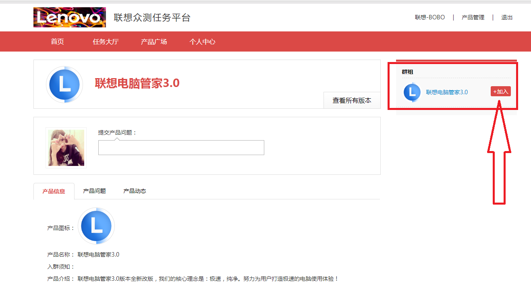Screen dimensions: 531x290
Task: Click the red 联想电脑管家3.0 product title
Action: click(x=137, y=83)
